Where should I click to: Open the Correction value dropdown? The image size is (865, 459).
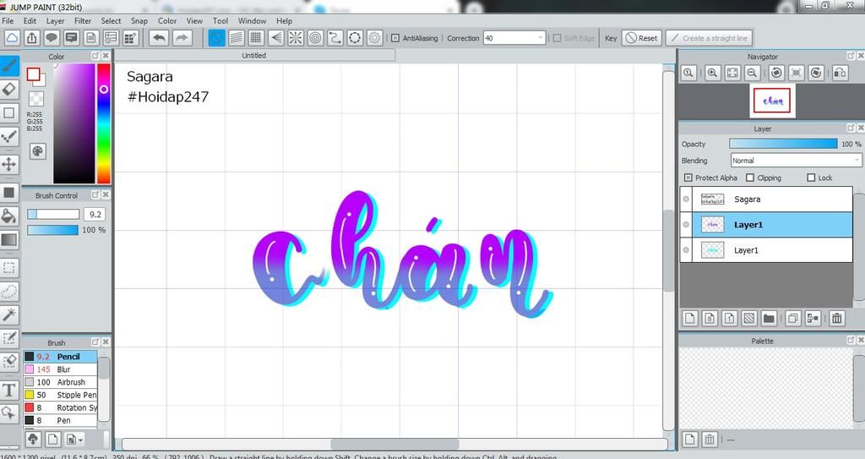(x=540, y=38)
